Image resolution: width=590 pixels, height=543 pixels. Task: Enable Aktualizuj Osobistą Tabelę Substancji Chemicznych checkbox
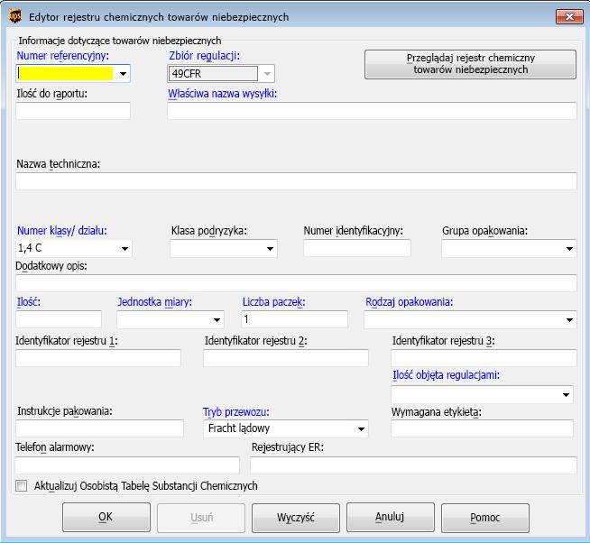click(22, 485)
